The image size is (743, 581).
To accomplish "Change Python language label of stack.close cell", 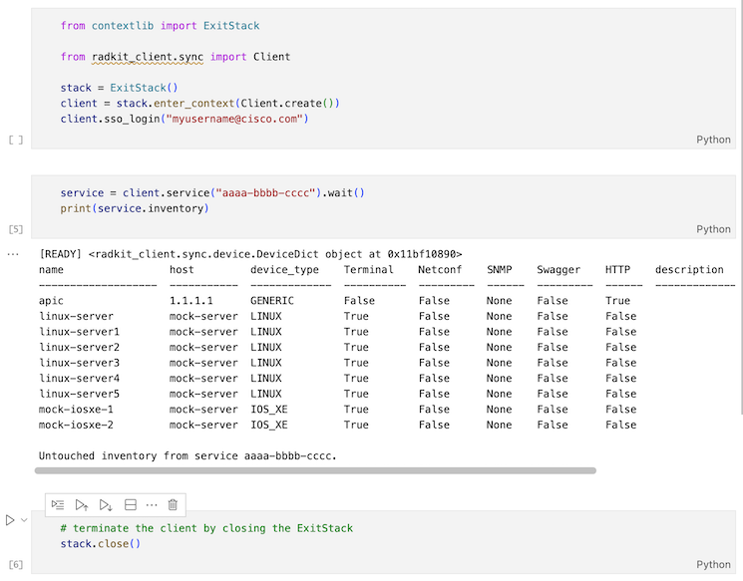I will pos(713,564).
